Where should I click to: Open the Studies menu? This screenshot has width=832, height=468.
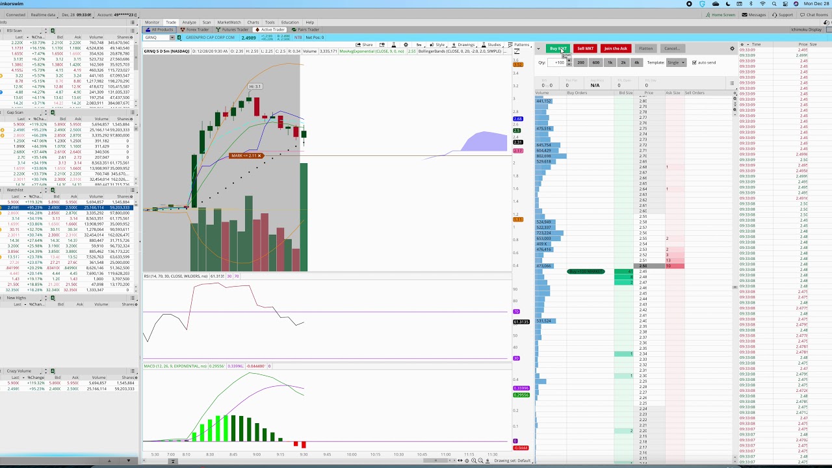click(x=492, y=45)
